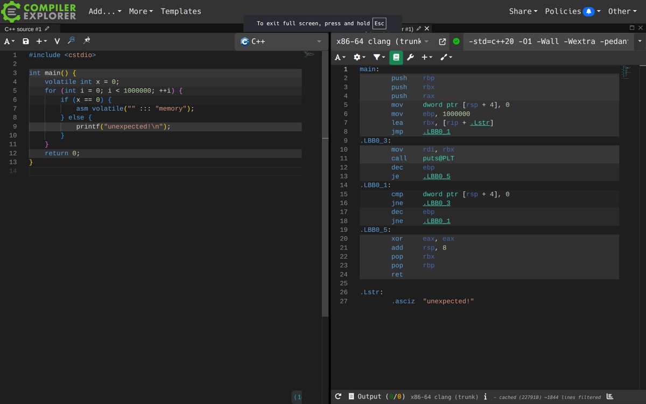The image size is (646, 404).
Task: Toggle the green libraries book button
Action: [x=396, y=57]
